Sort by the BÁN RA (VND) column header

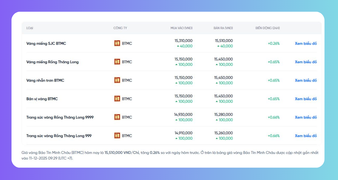tap(223, 28)
